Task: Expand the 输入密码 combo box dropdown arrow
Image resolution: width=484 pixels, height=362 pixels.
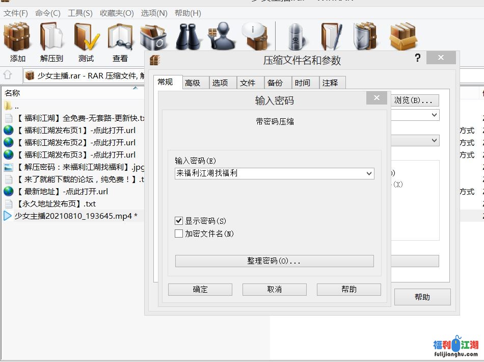Action: point(369,174)
